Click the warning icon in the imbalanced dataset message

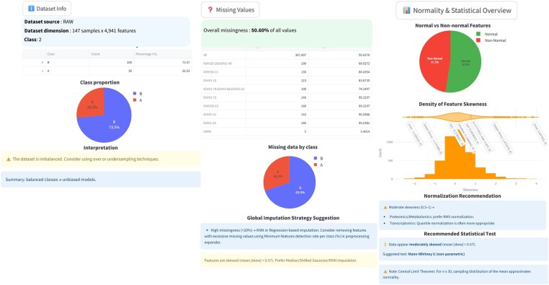(x=9, y=159)
